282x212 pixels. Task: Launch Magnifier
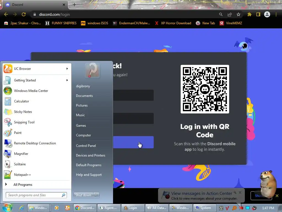[x=37, y=153]
